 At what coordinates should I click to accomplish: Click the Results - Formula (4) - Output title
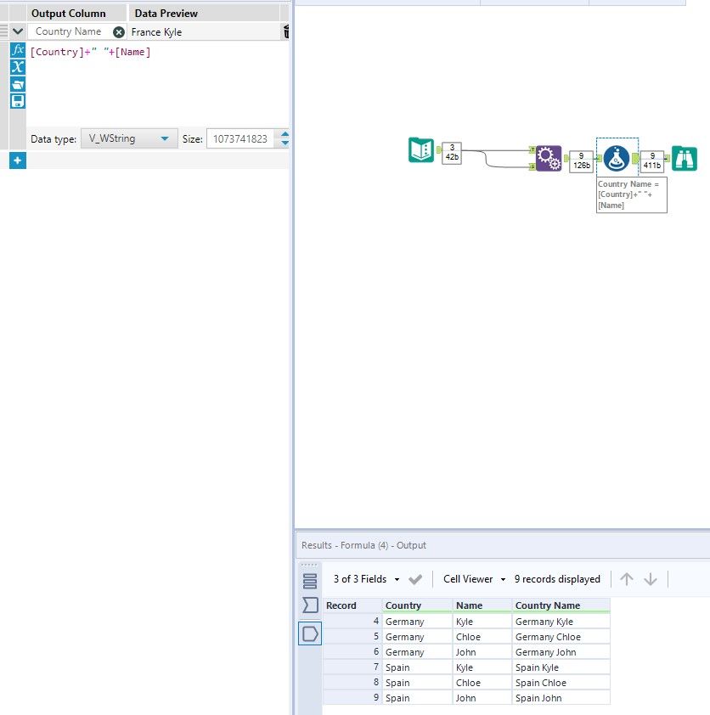(x=363, y=545)
